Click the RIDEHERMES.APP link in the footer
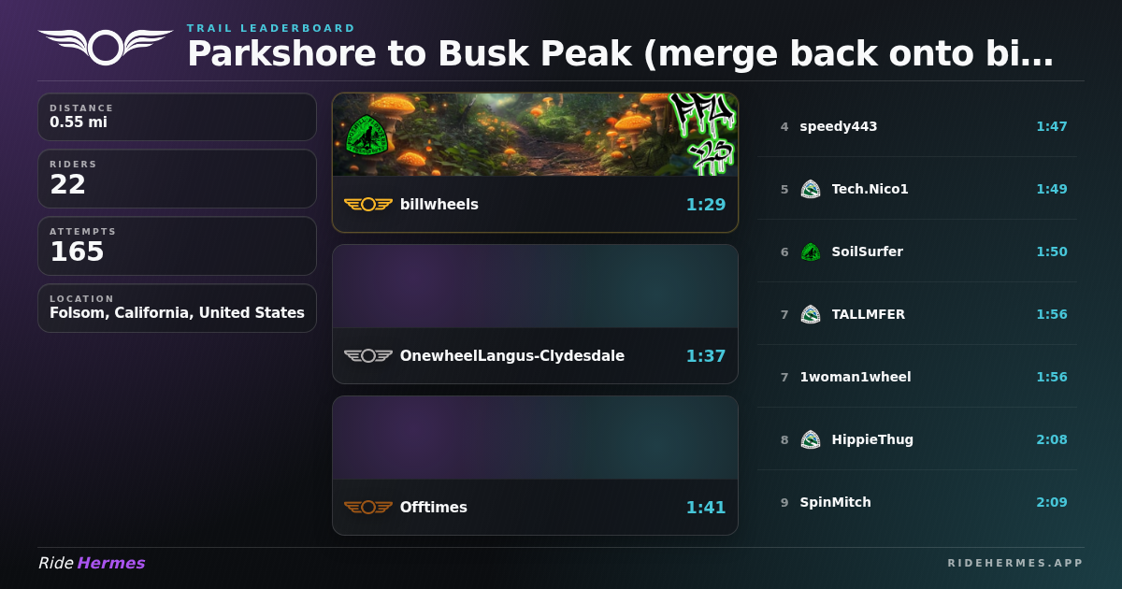 point(1015,563)
